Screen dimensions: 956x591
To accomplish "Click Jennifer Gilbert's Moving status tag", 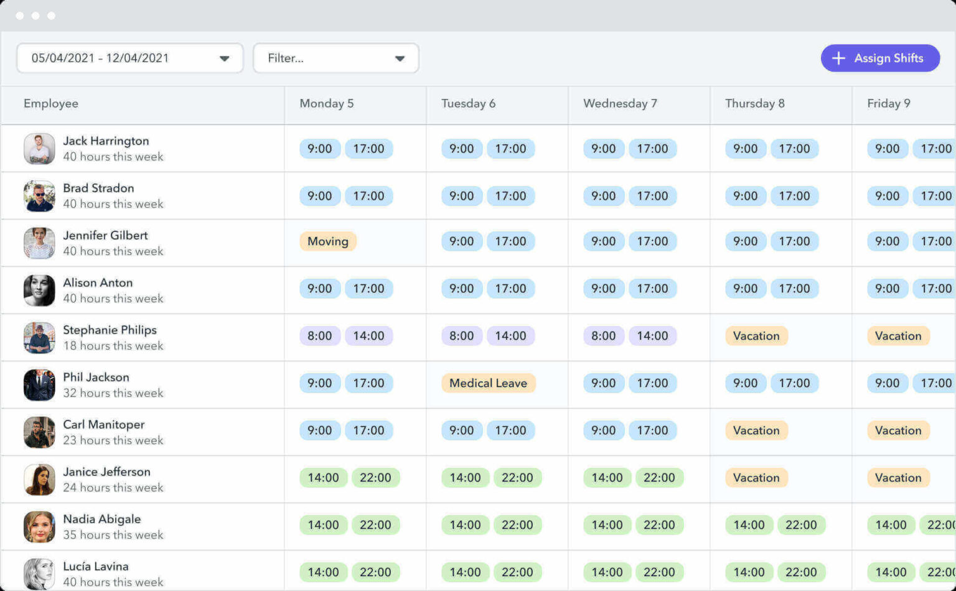I will (327, 241).
